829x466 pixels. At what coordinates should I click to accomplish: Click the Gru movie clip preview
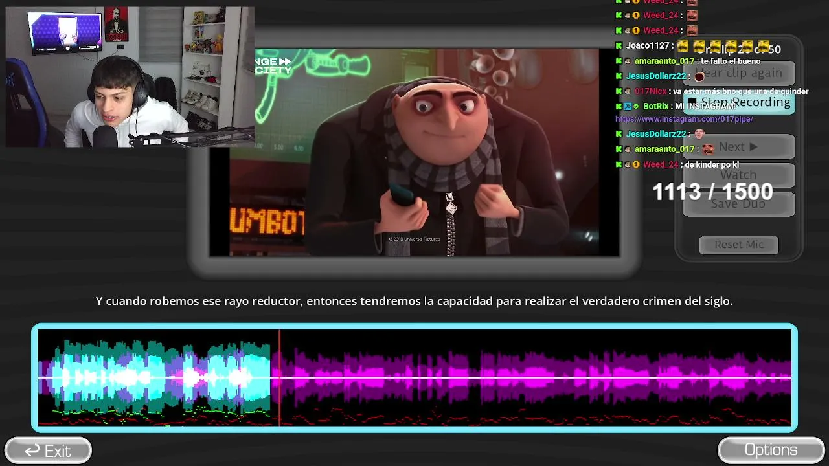click(414, 152)
